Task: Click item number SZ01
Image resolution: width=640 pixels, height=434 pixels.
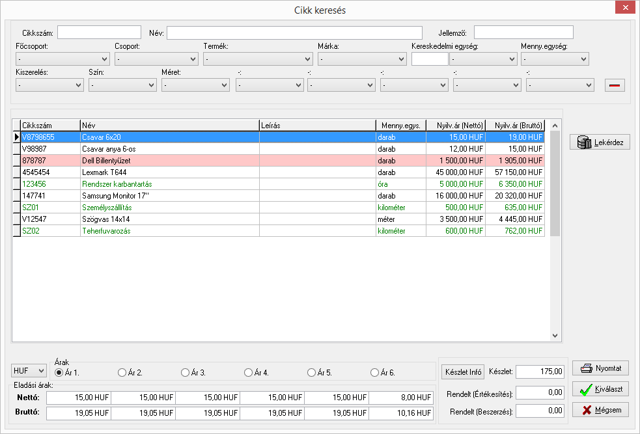Action: (x=31, y=207)
